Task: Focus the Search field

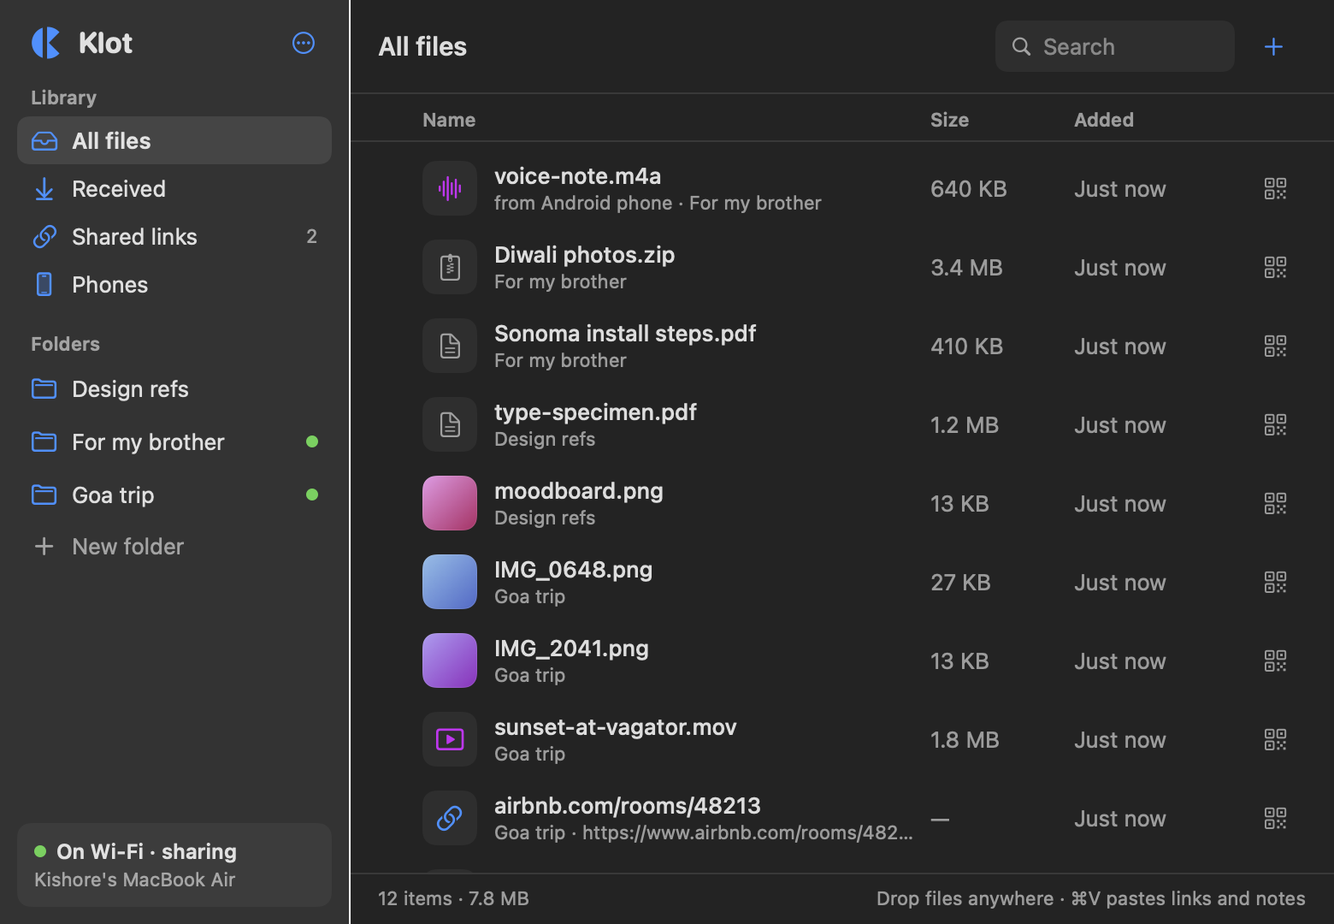Action: (1115, 46)
